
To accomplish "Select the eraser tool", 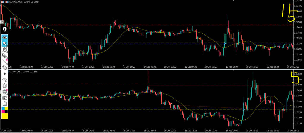I will (5, 68).
